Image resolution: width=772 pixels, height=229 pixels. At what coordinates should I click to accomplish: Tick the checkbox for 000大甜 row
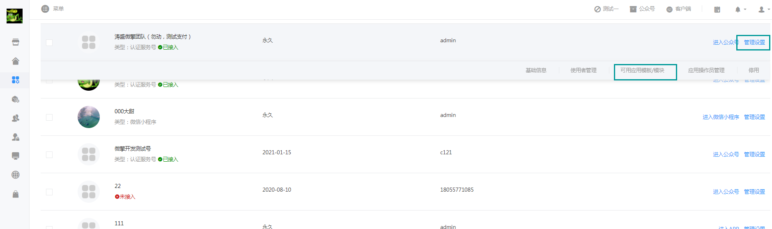pos(49,117)
